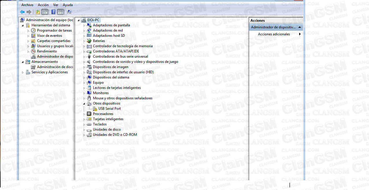The width and height of the screenshot is (369, 190).
Task: Click the Baterías icon
Action: [x=89, y=41]
